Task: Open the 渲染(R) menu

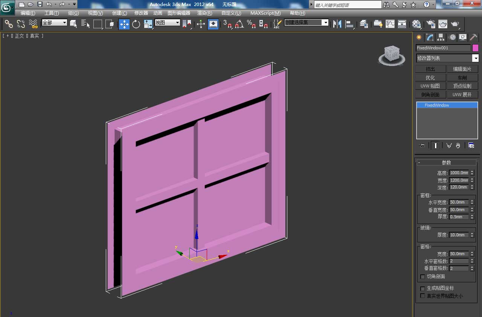Action: pos(204,13)
